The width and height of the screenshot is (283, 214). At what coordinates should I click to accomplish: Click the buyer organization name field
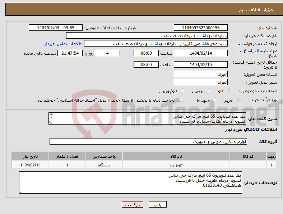pos(147,35)
